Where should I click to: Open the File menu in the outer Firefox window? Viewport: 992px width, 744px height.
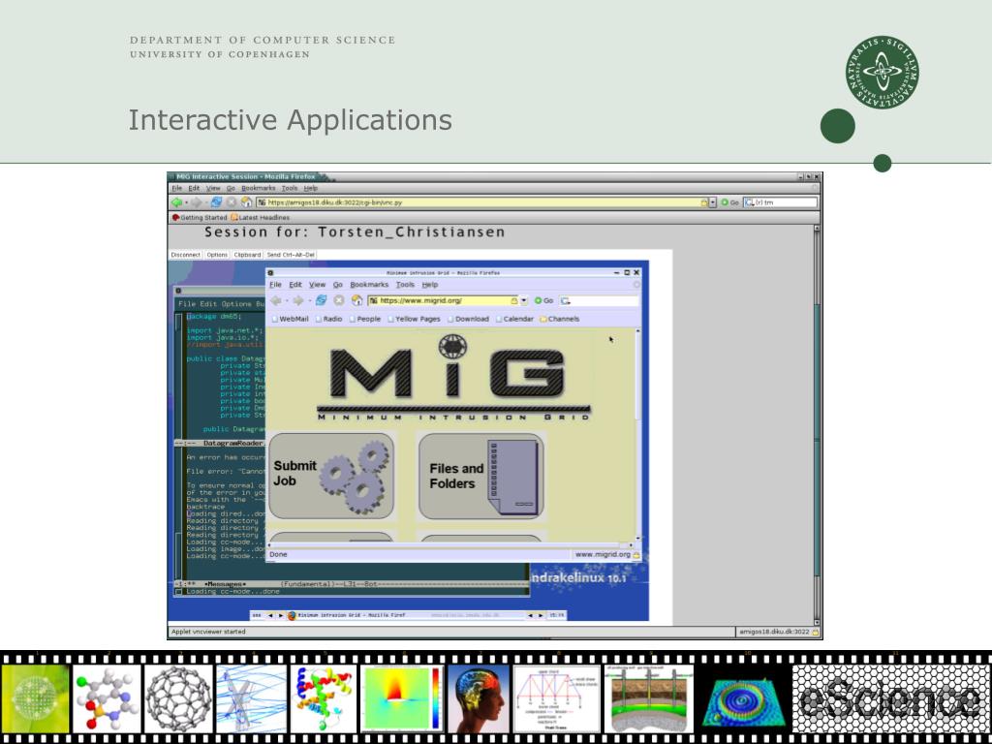click(177, 189)
